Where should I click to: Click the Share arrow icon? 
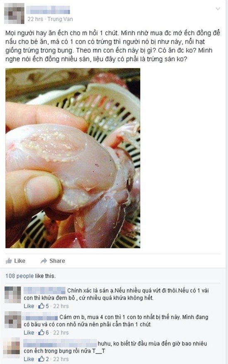(x=44, y=261)
